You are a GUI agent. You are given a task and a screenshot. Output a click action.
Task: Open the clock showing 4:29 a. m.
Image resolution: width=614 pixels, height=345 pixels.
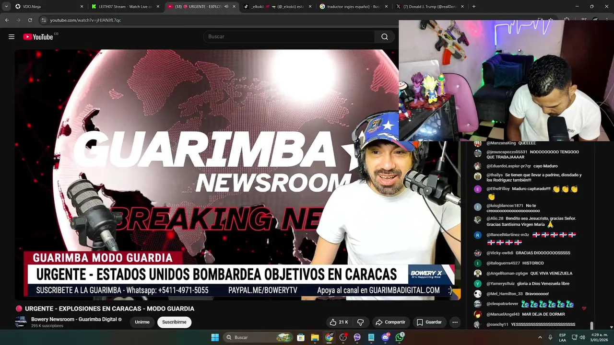[599, 337]
